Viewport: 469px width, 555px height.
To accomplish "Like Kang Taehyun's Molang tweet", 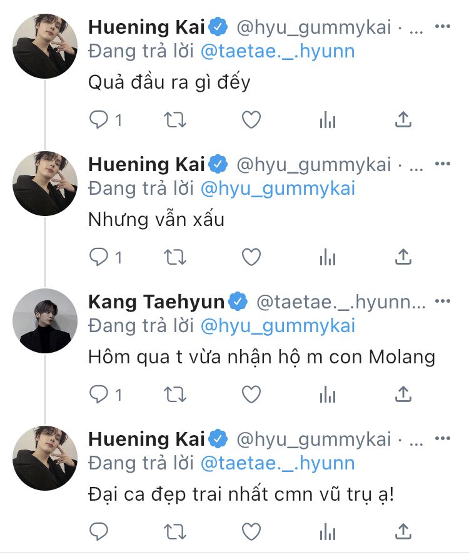I will coord(251,394).
